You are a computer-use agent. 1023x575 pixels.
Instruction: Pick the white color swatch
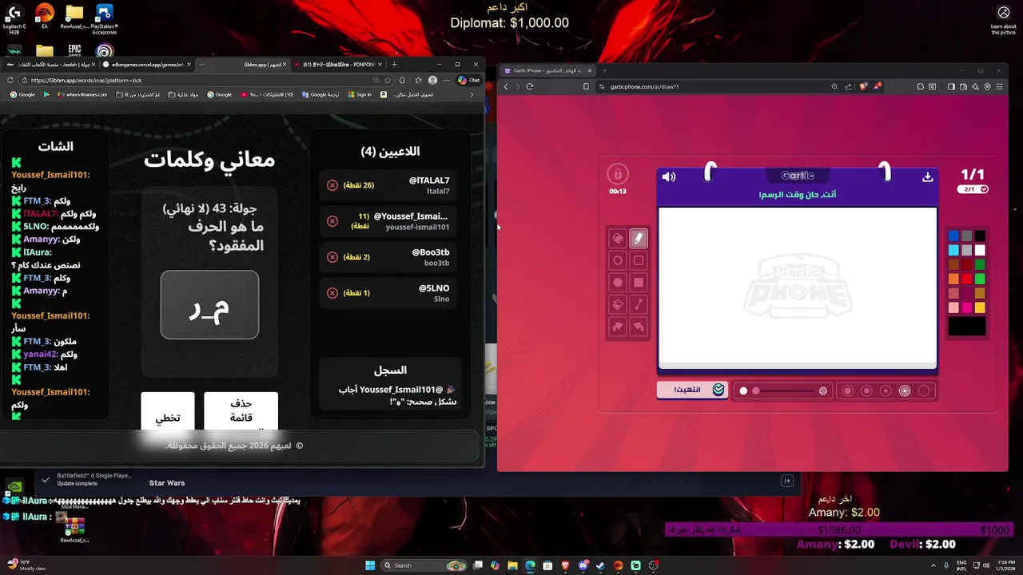[x=980, y=250]
